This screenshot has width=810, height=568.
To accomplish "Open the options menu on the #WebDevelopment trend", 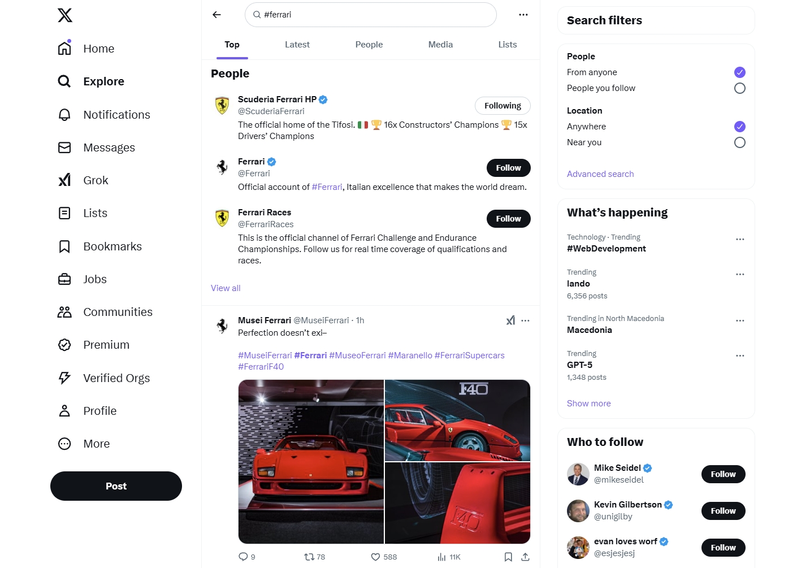I will coord(740,239).
